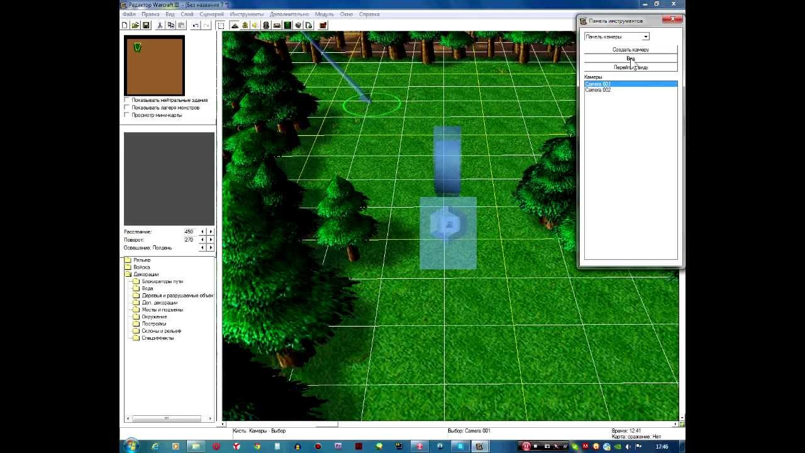This screenshot has width=805, height=453.
Task: Enable Просмотр мини-карты checkbox
Action: [x=126, y=115]
